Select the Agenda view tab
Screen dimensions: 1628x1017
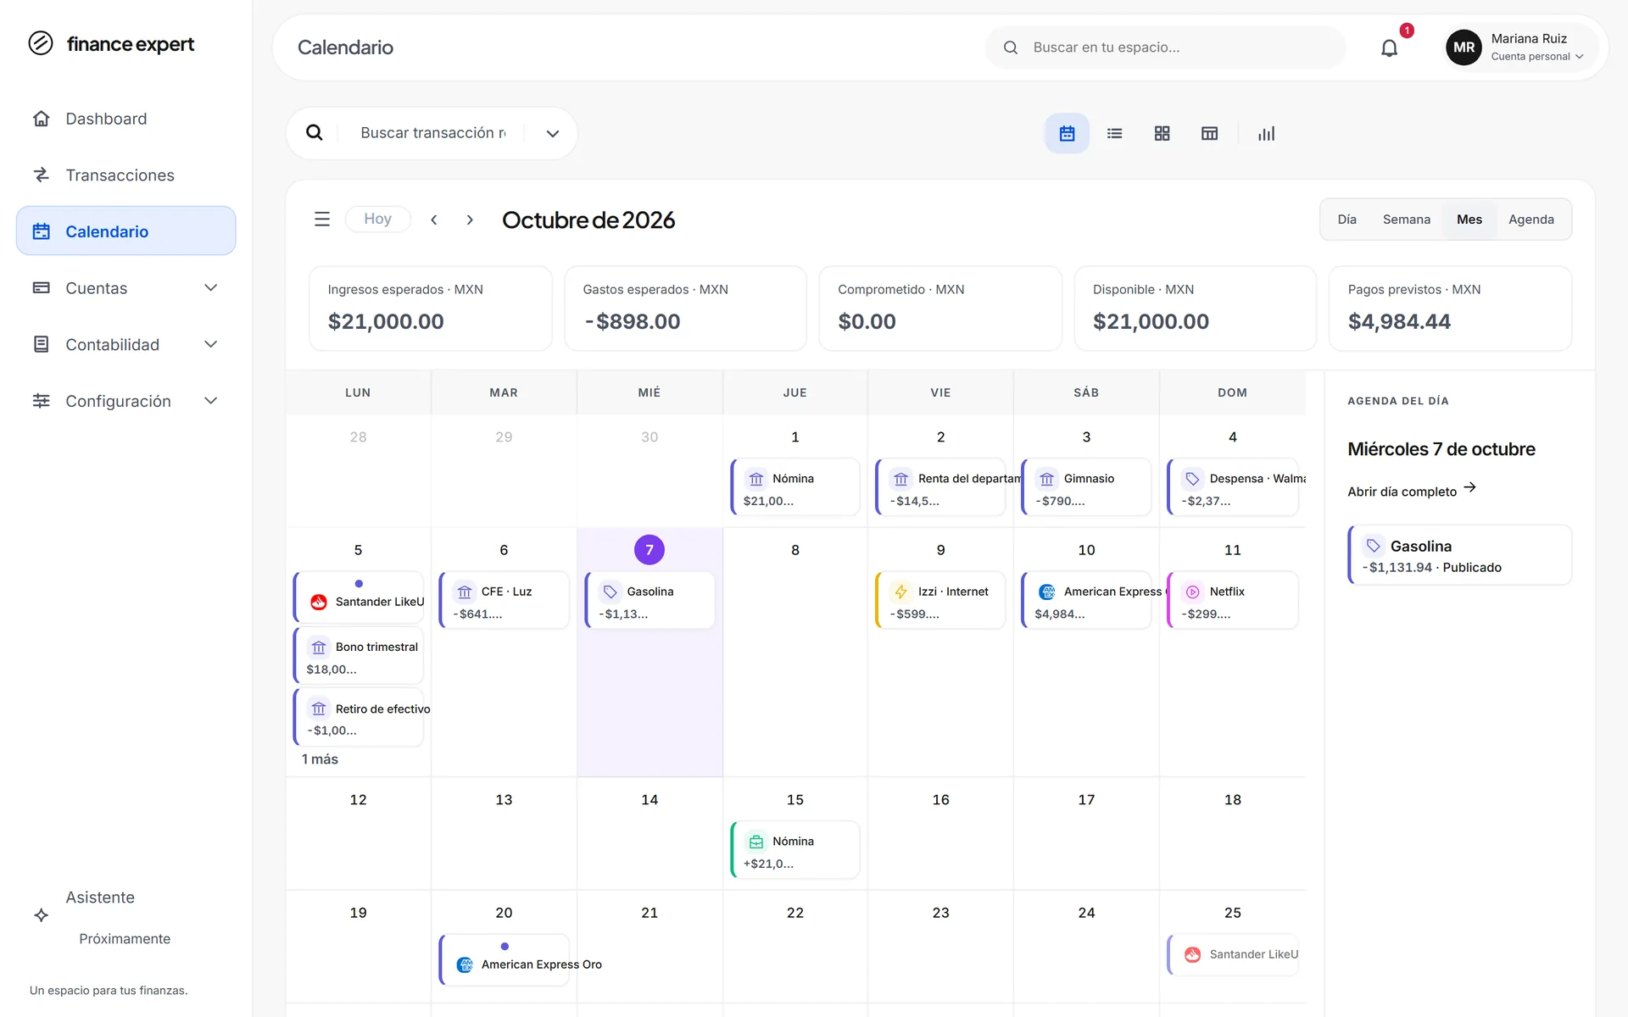point(1530,220)
